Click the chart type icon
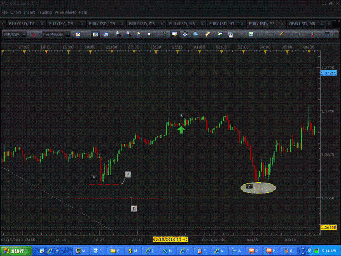Image resolution: width=341 pixels, height=256 pixels. point(78,34)
